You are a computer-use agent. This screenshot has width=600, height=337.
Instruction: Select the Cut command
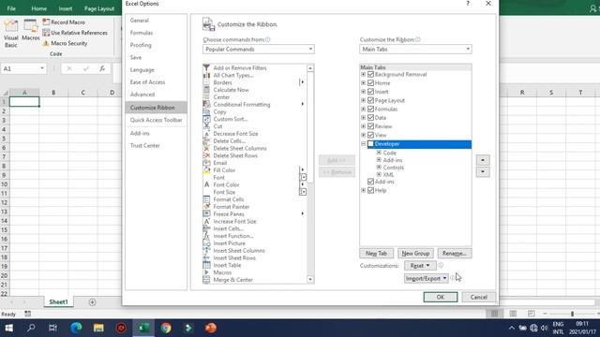coord(217,126)
